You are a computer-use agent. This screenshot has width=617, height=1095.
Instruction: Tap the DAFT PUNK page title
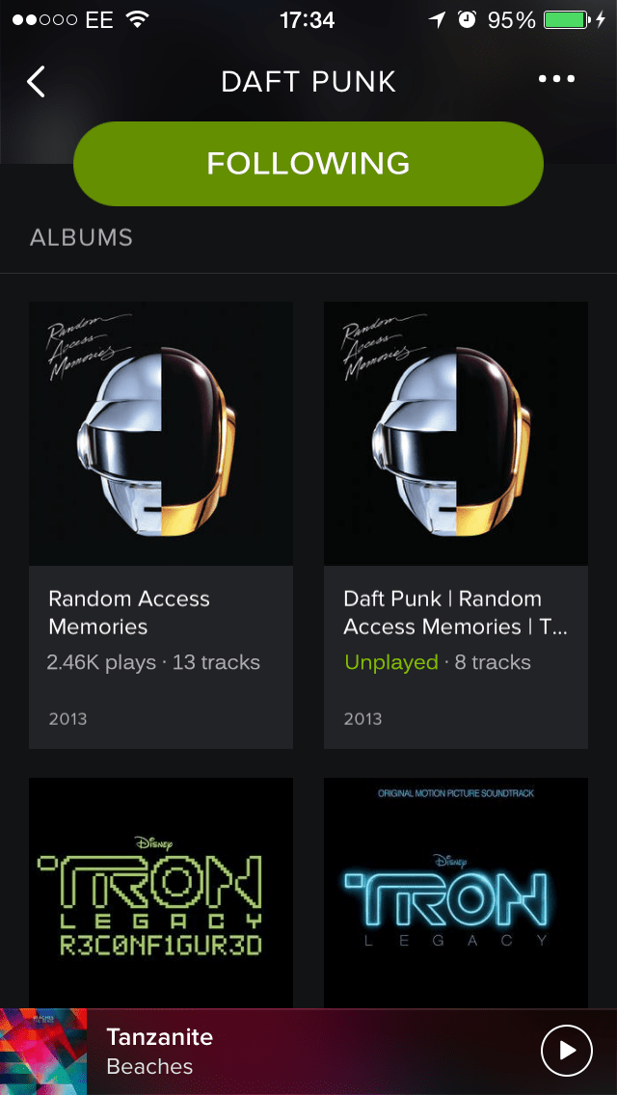308,82
